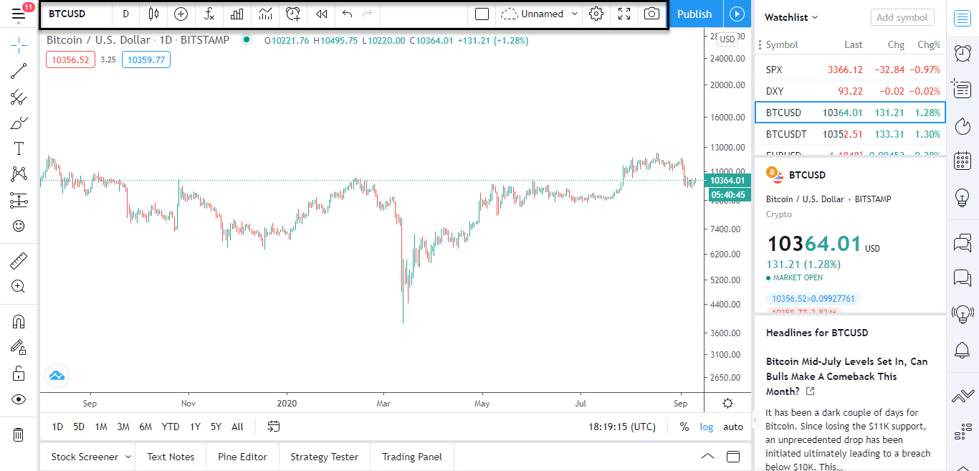Click the trash icon to remove drawings

pyautogui.click(x=19, y=434)
